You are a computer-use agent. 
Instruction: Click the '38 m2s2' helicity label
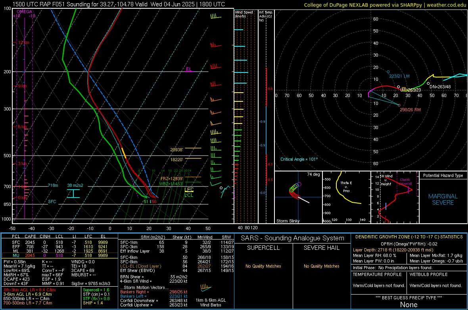coord(75,185)
